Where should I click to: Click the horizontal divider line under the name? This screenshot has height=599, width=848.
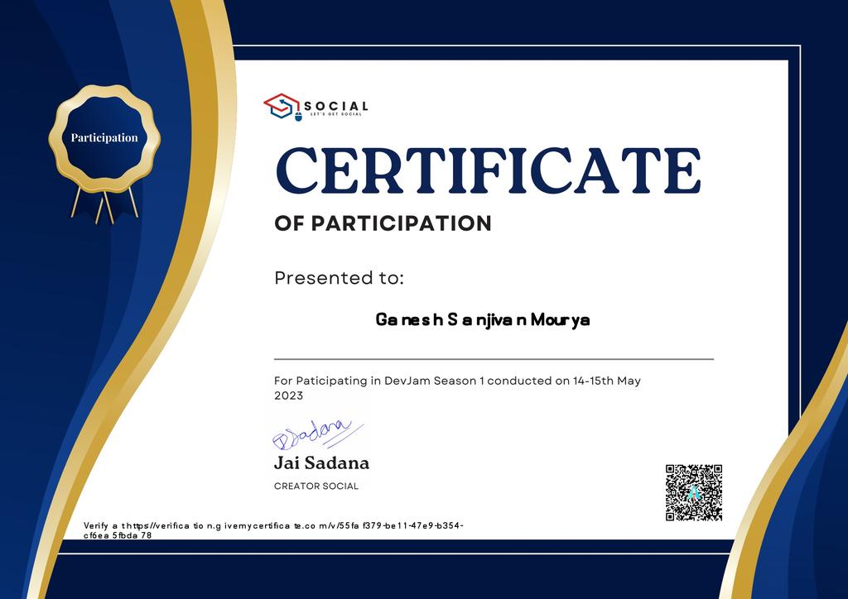tap(493, 358)
